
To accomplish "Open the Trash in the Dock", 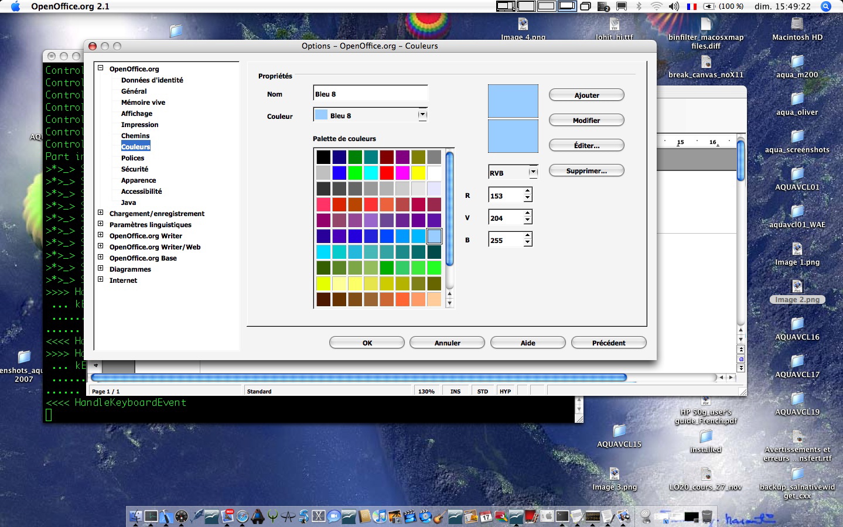I will point(708,516).
